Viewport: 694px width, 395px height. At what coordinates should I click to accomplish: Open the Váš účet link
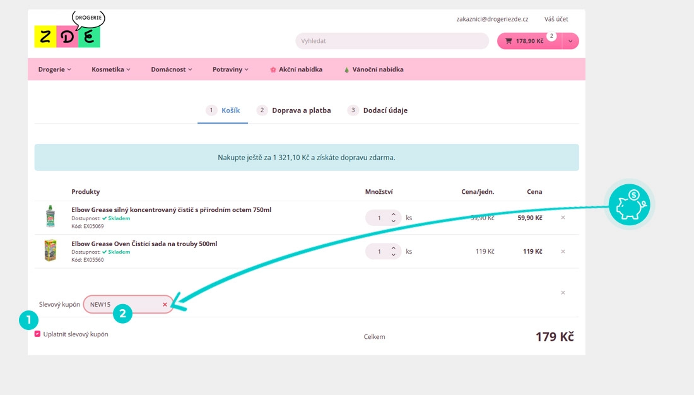(x=556, y=19)
